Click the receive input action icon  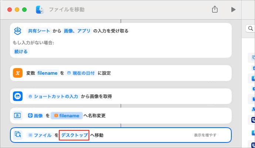tap(18, 31)
